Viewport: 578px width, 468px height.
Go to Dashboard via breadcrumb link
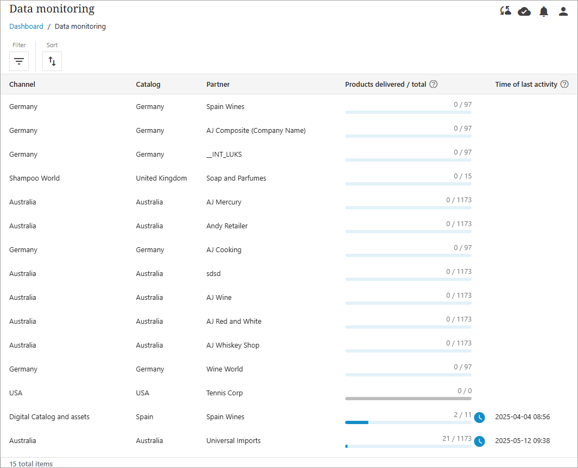26,27
